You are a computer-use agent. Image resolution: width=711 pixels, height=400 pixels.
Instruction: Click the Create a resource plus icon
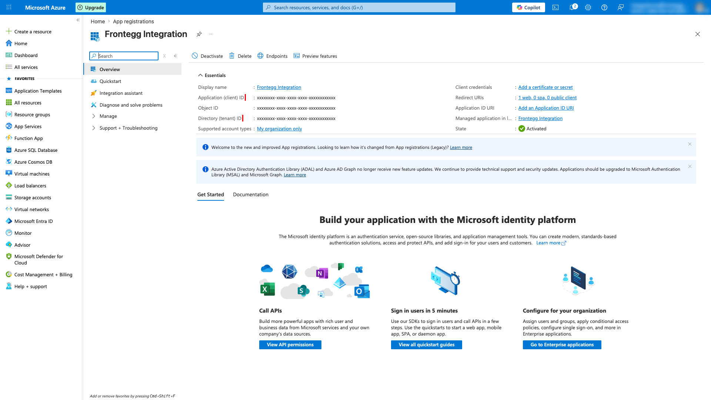click(9, 31)
